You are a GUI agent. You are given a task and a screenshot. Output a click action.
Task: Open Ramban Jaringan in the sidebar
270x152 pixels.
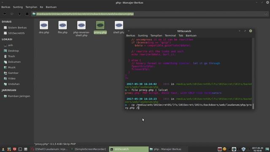tap(17, 96)
